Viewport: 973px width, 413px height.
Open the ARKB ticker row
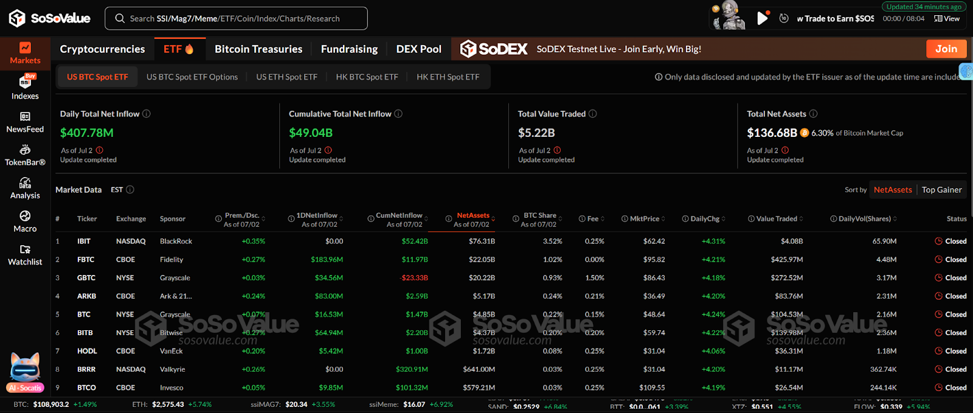point(511,296)
